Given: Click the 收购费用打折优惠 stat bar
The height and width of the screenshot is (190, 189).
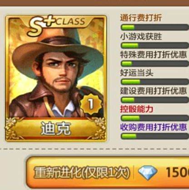Looking at the screenshot, I should [x=155, y=136].
